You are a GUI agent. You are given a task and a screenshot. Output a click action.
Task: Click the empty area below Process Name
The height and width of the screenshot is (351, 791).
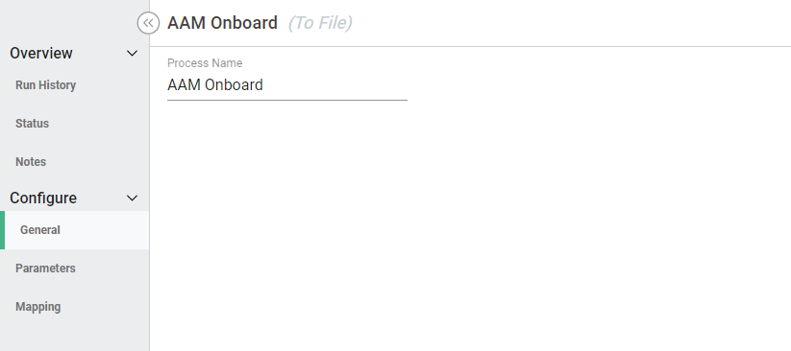[470, 226]
